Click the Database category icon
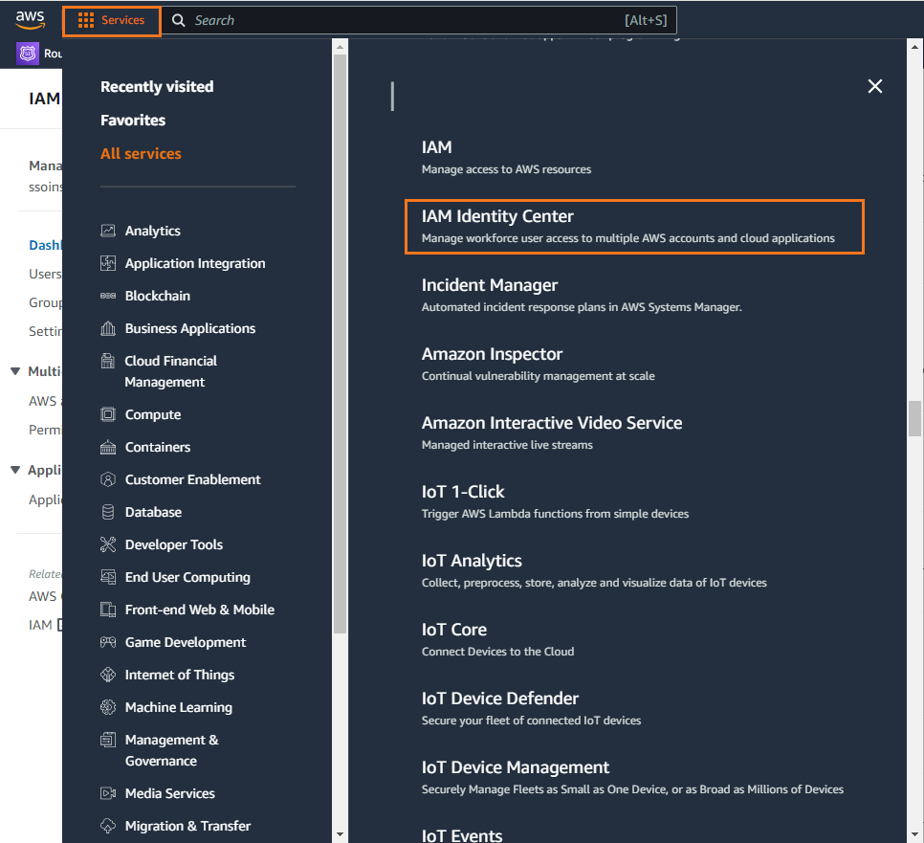Image resolution: width=924 pixels, height=843 pixels. 108,512
